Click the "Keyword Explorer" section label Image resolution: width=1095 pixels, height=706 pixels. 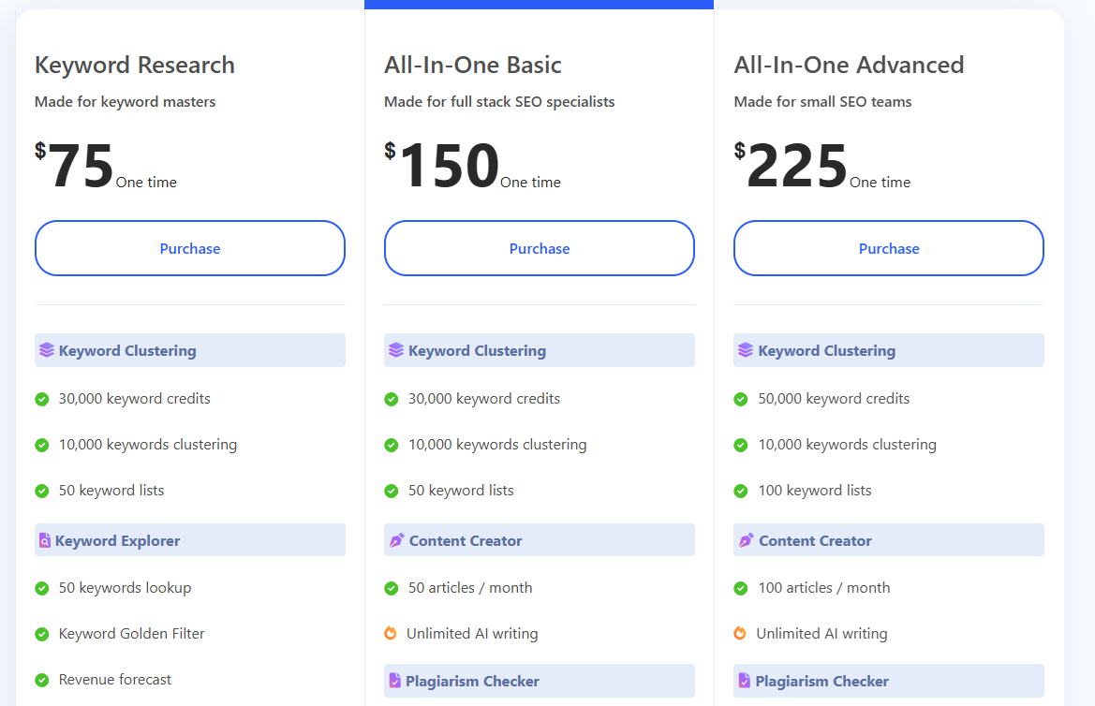[x=117, y=540]
